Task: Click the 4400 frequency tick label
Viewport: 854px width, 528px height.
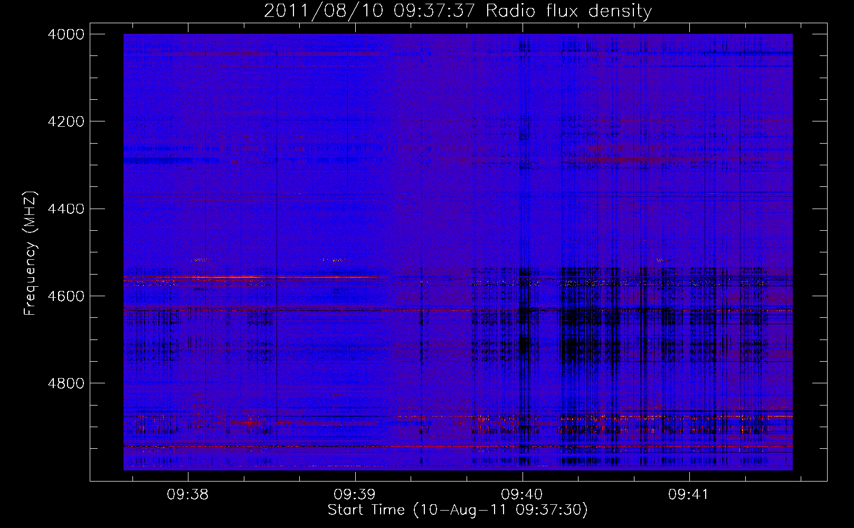Action: tap(66, 209)
